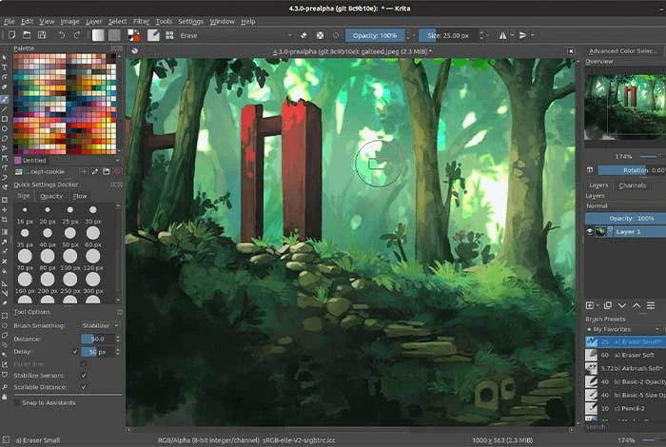Click the Undo arrow icon
The image size is (666, 447).
coord(62,35)
